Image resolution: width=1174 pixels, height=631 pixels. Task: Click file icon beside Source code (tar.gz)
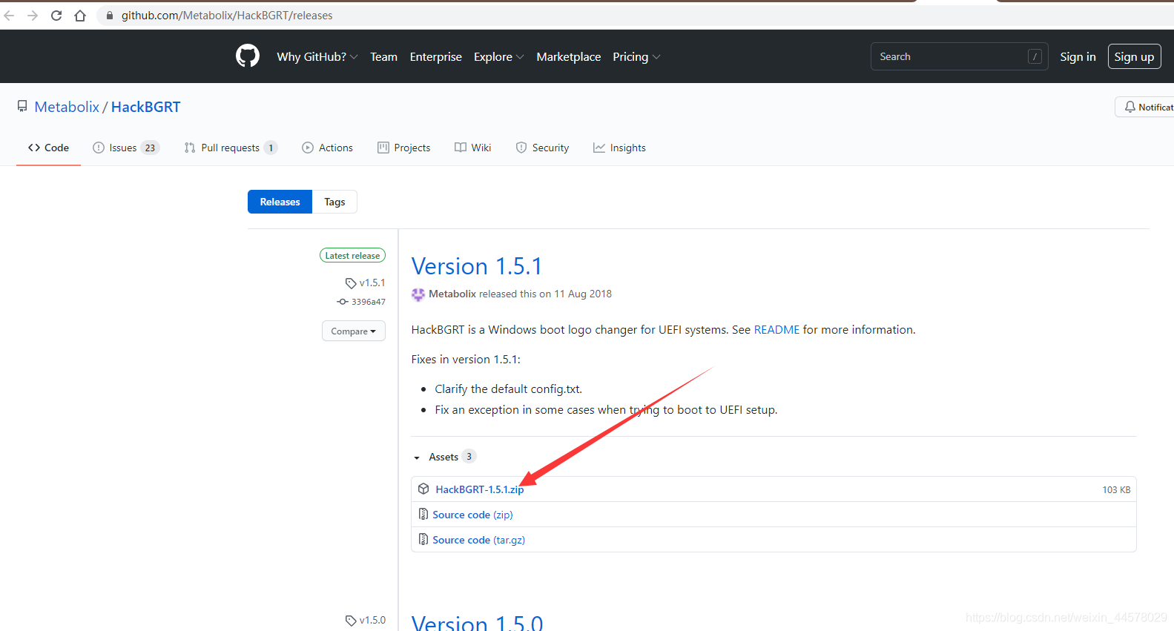(423, 539)
